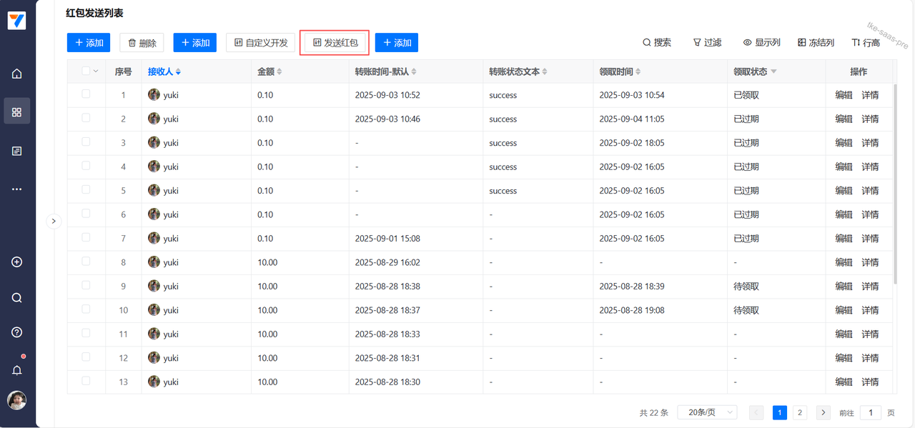
Task: Open the 20条/页 page size dropdown
Action: [706, 412]
